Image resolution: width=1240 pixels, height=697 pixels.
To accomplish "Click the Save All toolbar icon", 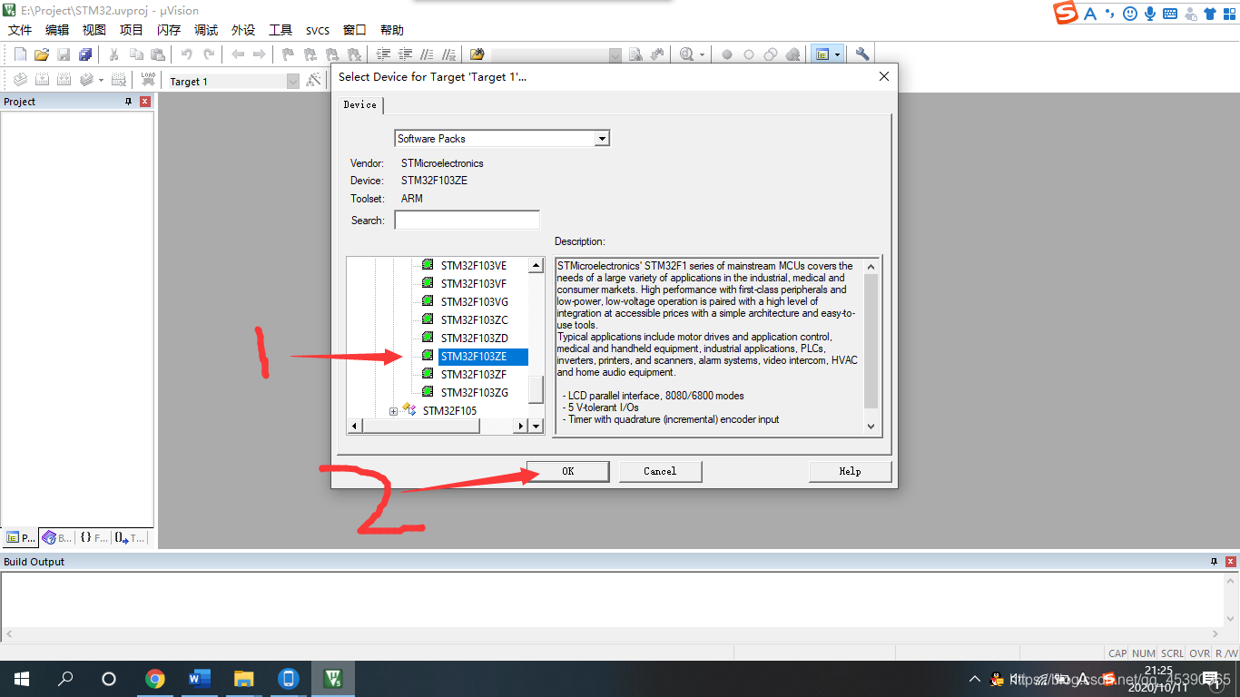I will 85,54.
